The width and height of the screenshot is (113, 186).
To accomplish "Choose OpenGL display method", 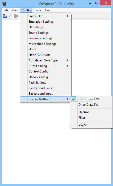I will [91, 112].
